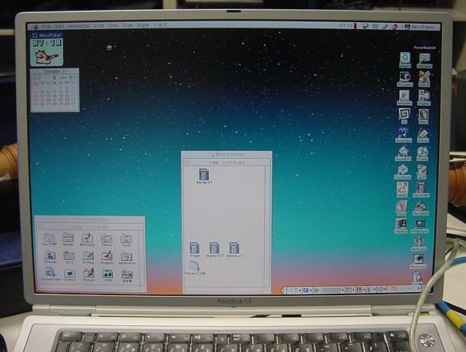Click the monitor icon in the menu bar
466x352 pixels.
[365, 26]
